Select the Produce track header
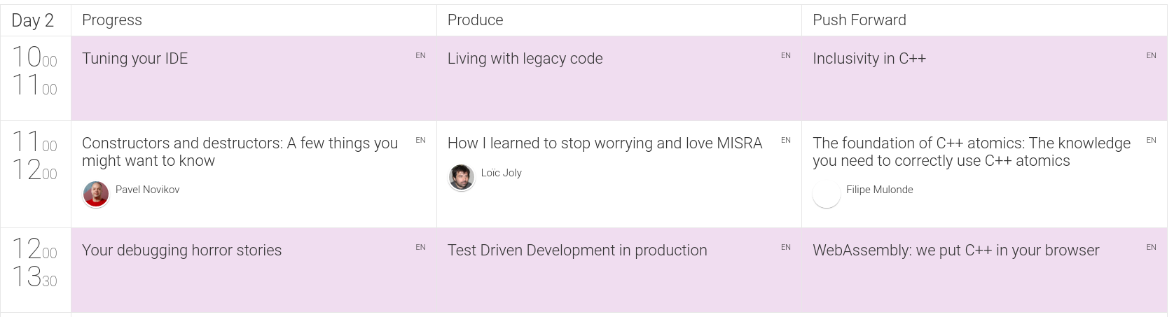 click(475, 20)
